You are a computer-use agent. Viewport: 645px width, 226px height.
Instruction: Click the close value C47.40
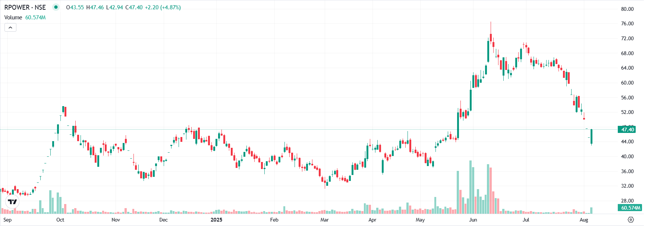pos(134,7)
